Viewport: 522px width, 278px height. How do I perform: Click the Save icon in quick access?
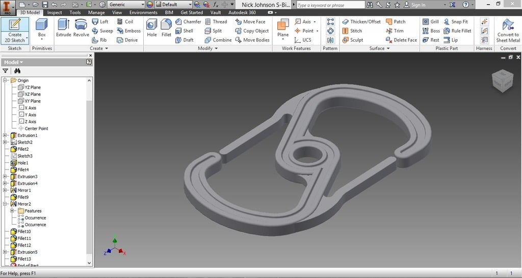pyautogui.click(x=45, y=5)
